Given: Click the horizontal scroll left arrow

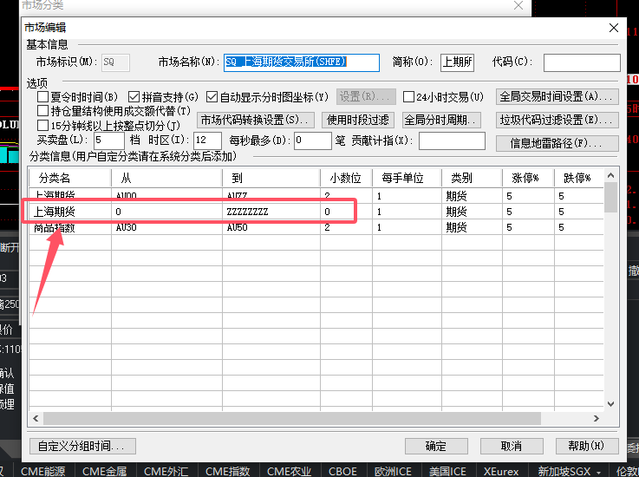Looking at the screenshot, I should tap(36, 418).
